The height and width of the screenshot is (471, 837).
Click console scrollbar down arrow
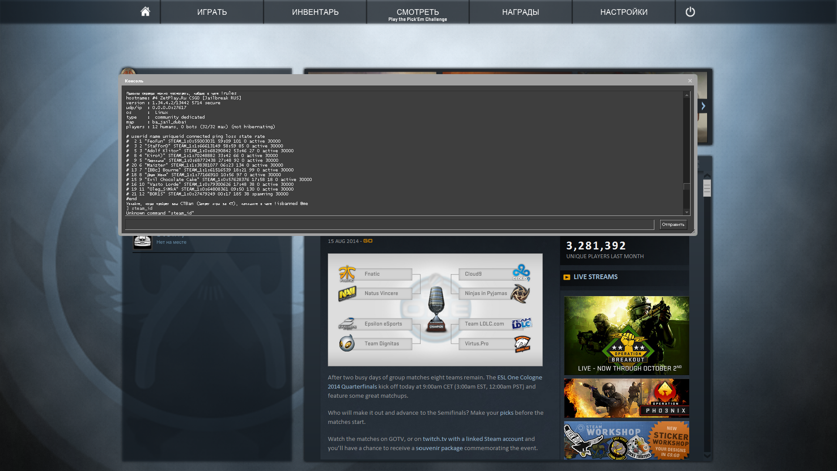point(687,212)
